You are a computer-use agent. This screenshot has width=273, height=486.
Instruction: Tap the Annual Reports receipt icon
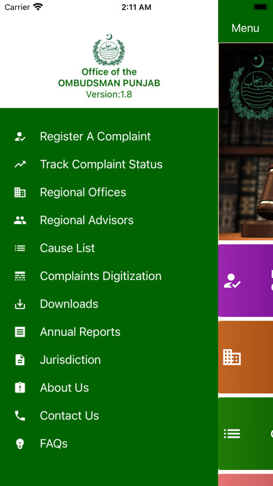click(x=20, y=332)
